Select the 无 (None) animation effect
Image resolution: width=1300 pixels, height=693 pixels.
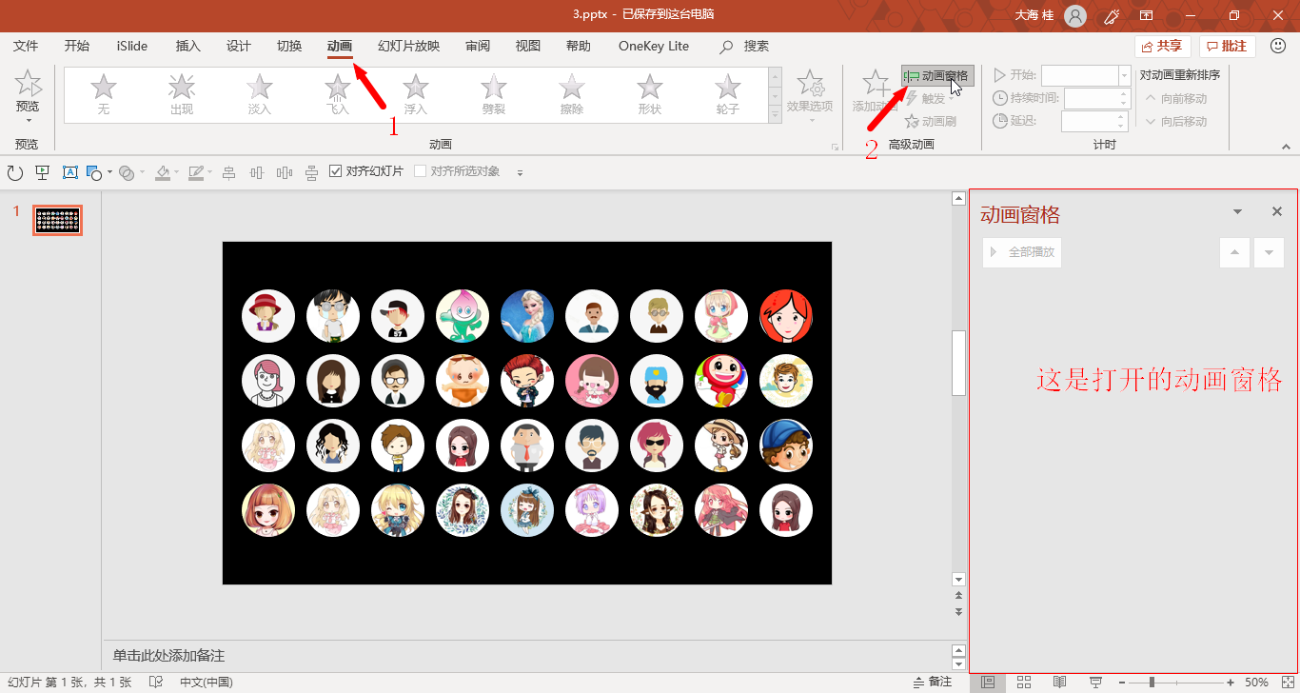103,95
